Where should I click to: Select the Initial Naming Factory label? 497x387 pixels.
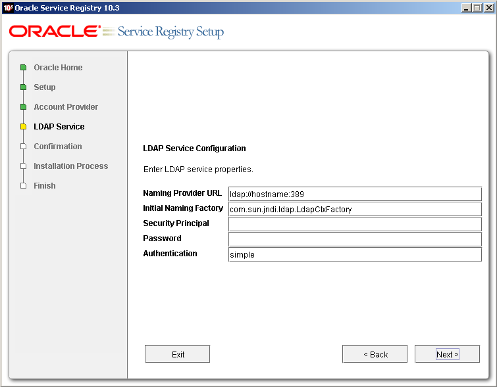click(x=183, y=208)
